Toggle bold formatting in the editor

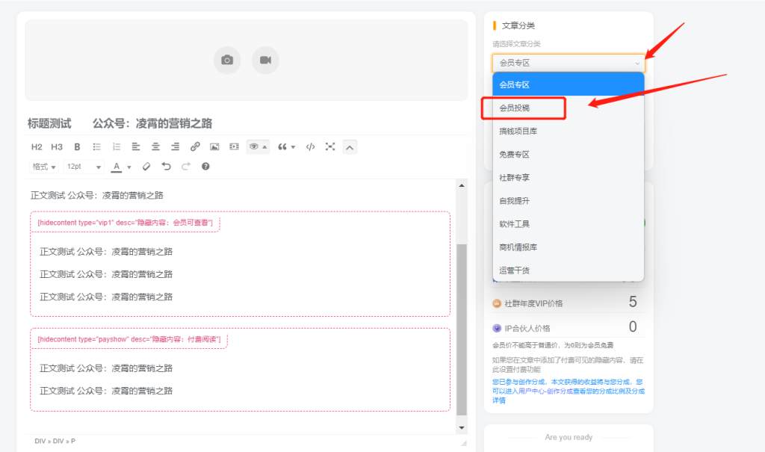76,146
